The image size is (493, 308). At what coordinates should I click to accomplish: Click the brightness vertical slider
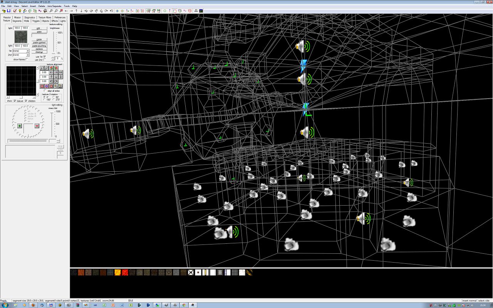tap(54, 42)
